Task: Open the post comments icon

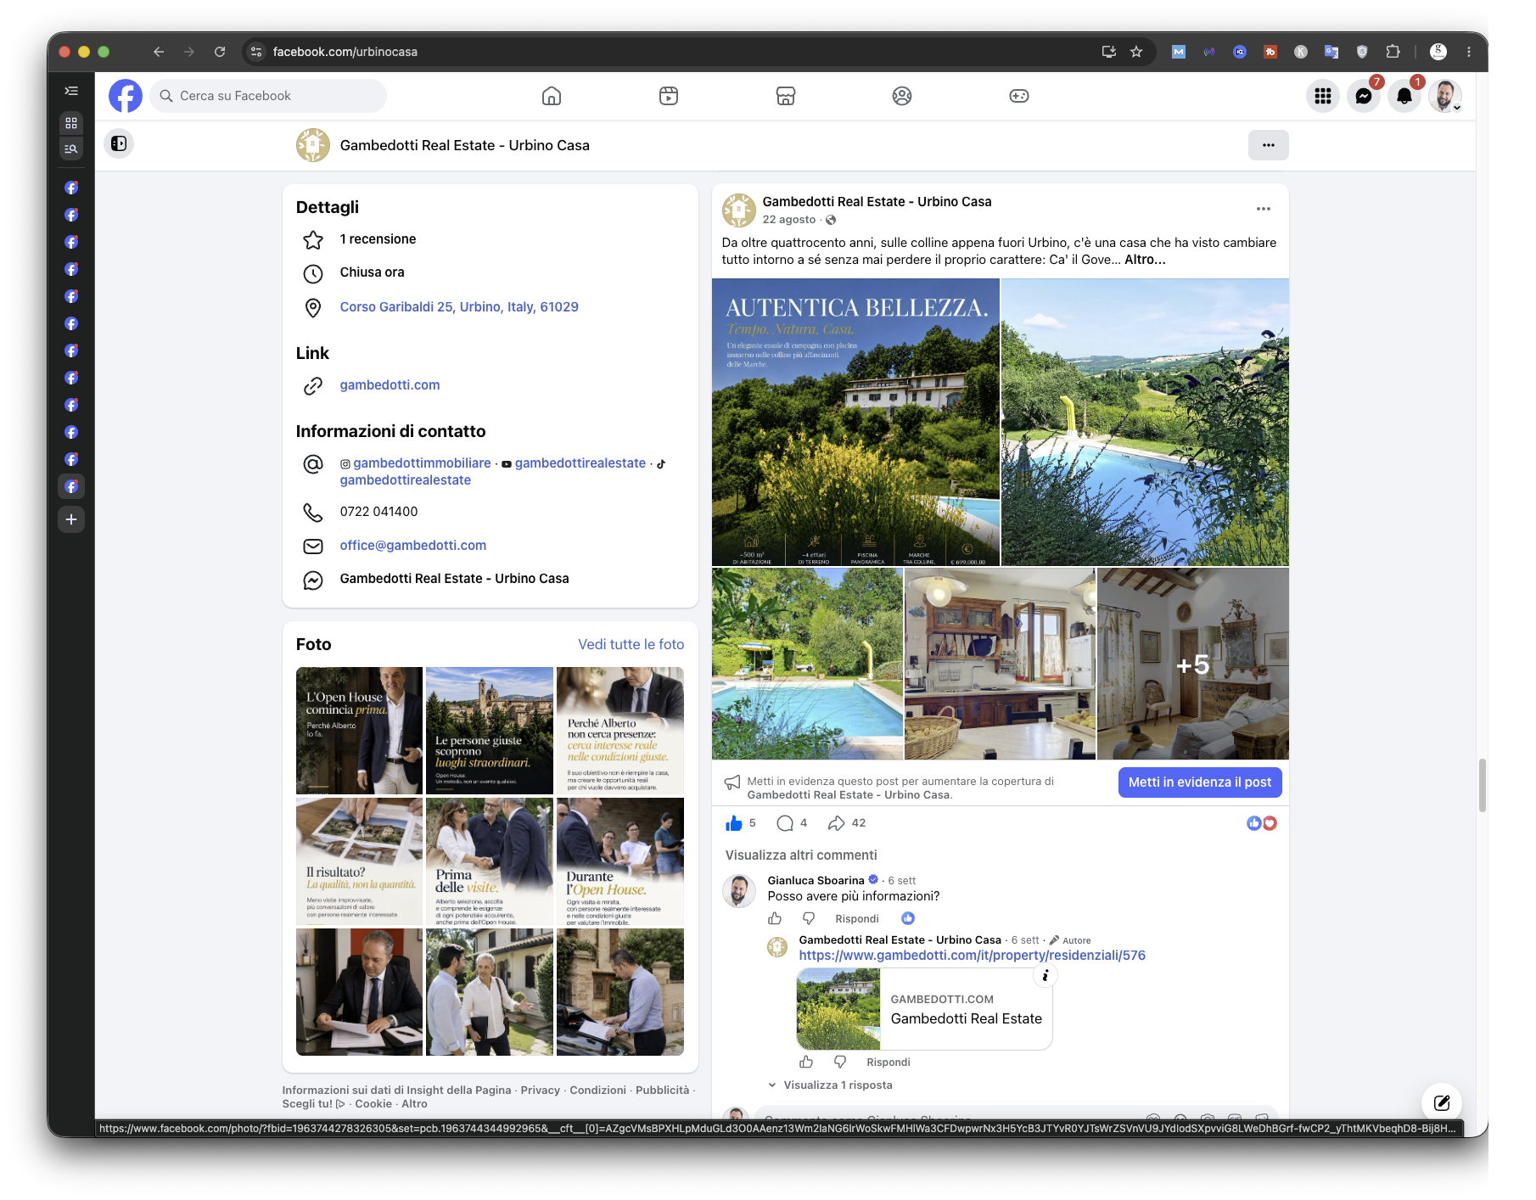Action: click(x=785, y=823)
